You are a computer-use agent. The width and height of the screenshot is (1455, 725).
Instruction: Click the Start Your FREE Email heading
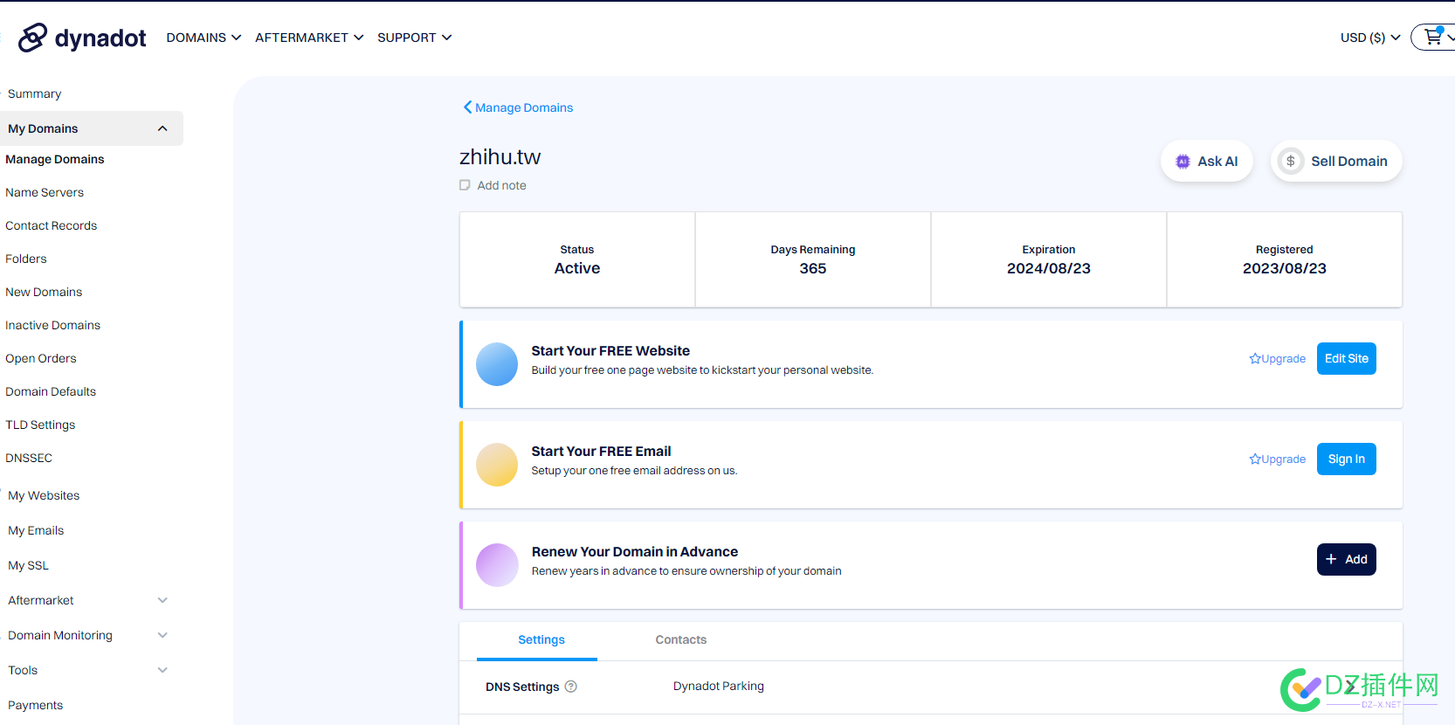[x=601, y=451]
